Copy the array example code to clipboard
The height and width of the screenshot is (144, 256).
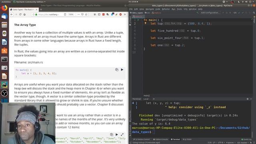117,70
